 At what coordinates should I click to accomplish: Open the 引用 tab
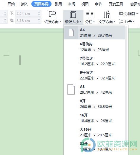58,4
